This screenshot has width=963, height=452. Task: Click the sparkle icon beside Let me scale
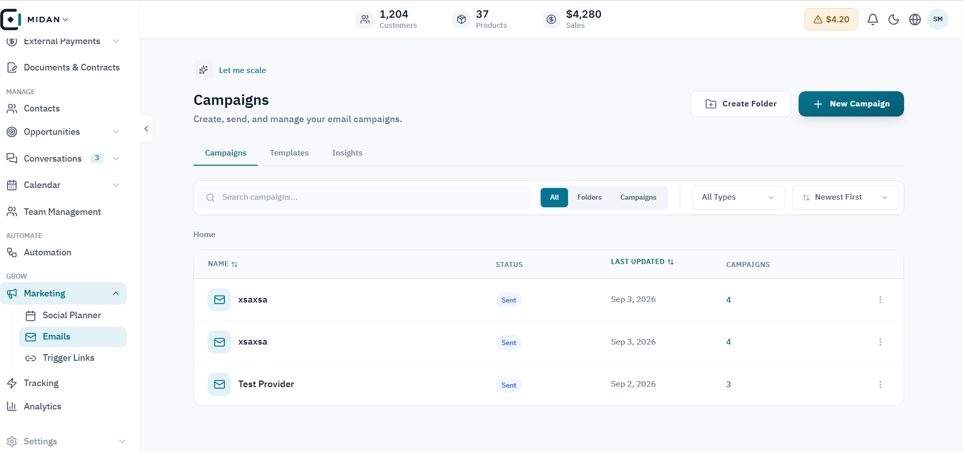coord(203,70)
